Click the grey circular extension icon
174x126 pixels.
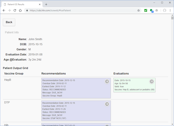(157, 10)
